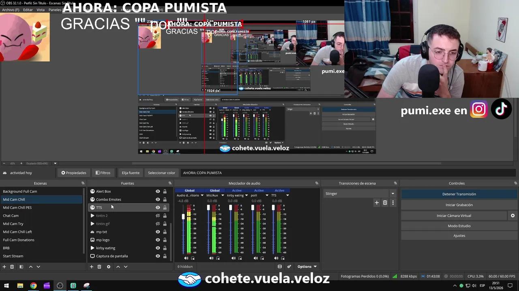Move scene up arrow in Escenas toolbar
The width and height of the screenshot is (519, 291).
[30, 267]
